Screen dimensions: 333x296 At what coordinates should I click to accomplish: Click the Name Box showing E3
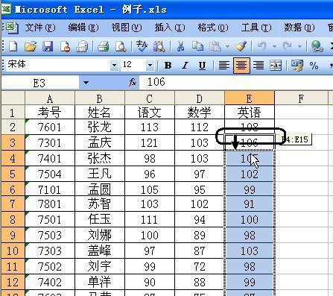[x=39, y=83]
